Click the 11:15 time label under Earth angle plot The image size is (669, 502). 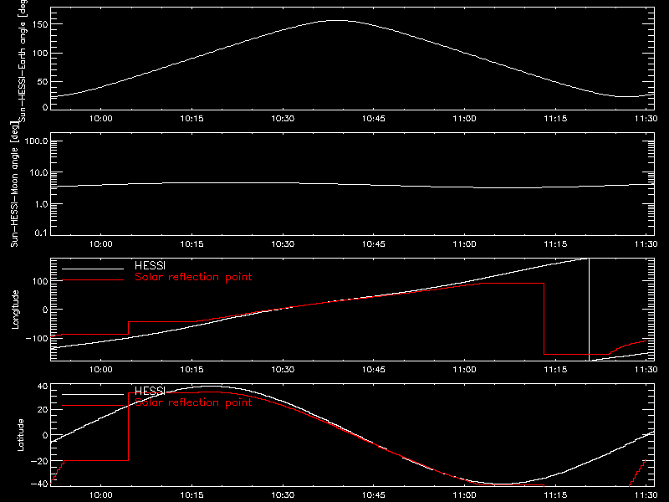(555, 119)
